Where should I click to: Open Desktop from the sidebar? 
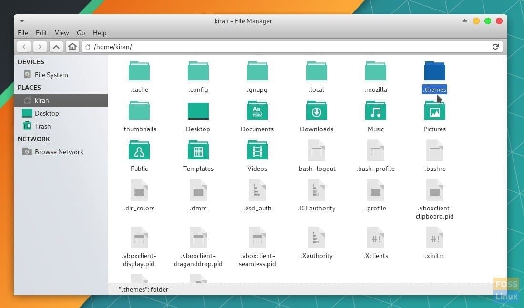point(61,113)
